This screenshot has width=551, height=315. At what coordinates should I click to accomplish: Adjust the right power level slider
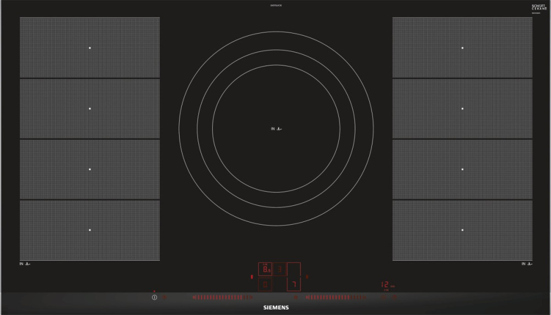[x=336, y=297]
